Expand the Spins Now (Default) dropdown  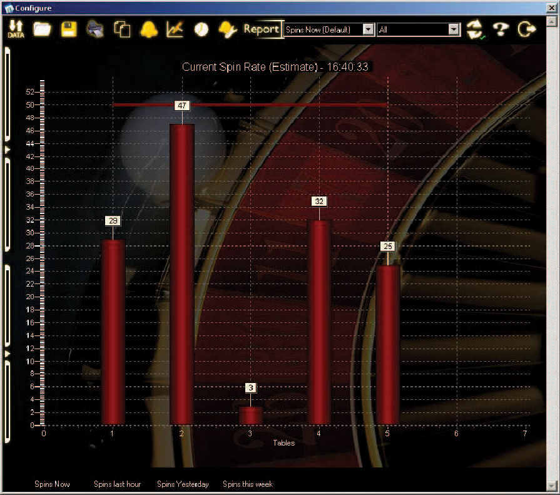[368, 29]
